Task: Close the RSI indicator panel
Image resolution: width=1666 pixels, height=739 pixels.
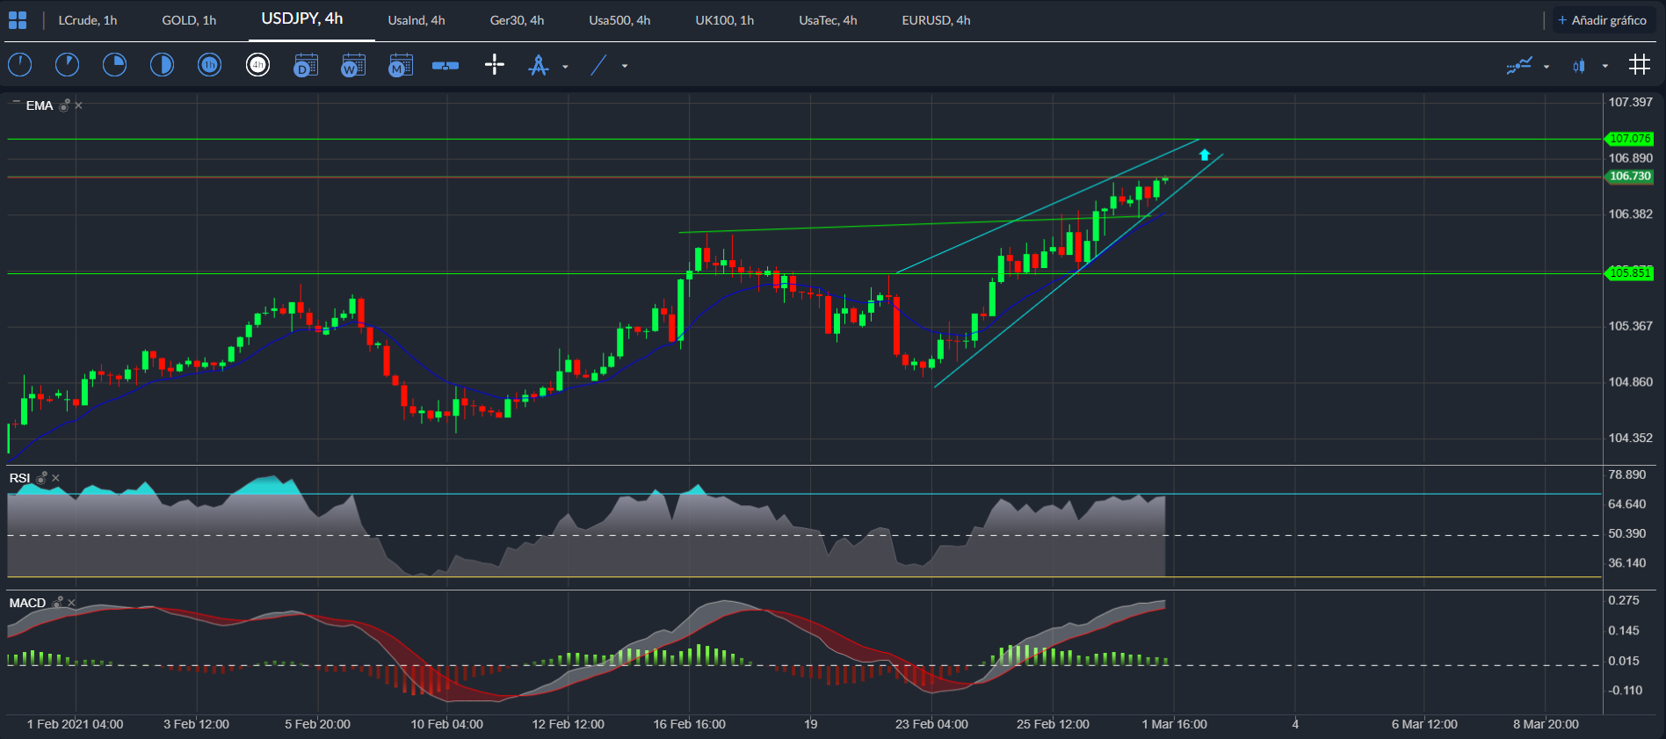Action: [56, 478]
